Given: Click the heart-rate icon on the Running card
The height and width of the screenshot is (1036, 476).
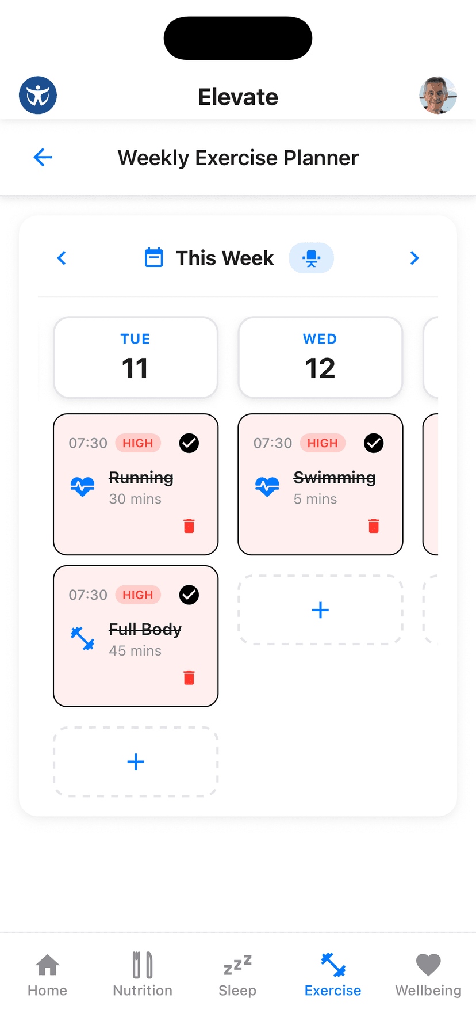Looking at the screenshot, I should pyautogui.click(x=83, y=486).
